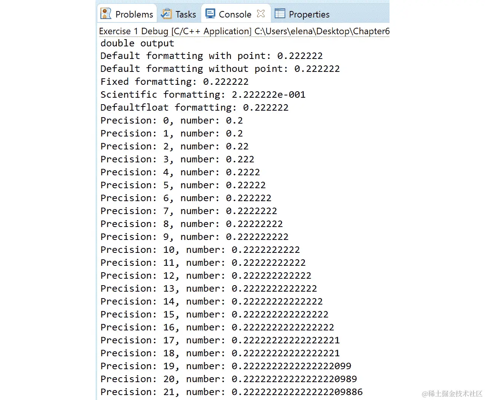Click the 'Precision: 8' output line
485x400 pixels.
192,224
